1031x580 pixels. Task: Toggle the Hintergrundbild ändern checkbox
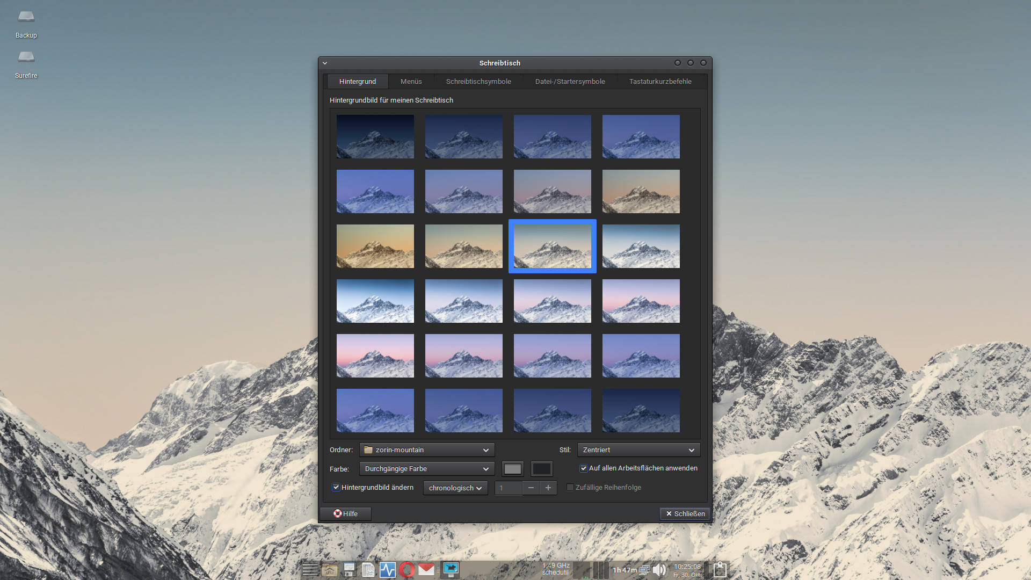(x=336, y=487)
